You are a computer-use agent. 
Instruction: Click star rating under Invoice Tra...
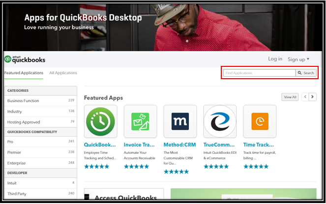pyautogui.click(x=137, y=166)
